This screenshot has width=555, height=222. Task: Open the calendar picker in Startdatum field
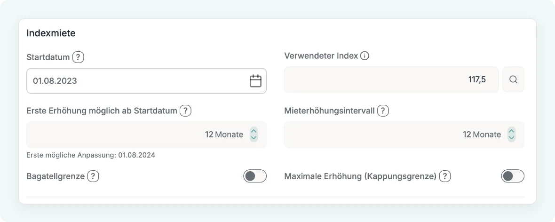[x=255, y=81]
